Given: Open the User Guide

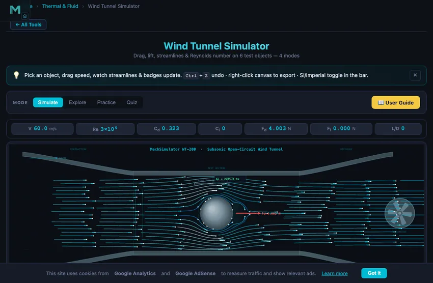Looking at the screenshot, I should pyautogui.click(x=395, y=102).
